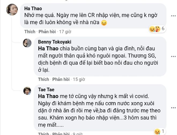Open options menu for Ha Thao's comment
Screen dimensions: 177x135
pos(173,16)
